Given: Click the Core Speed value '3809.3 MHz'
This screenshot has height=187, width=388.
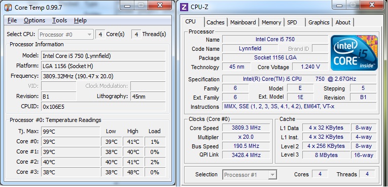Looking at the screenshot, I should (x=246, y=128).
